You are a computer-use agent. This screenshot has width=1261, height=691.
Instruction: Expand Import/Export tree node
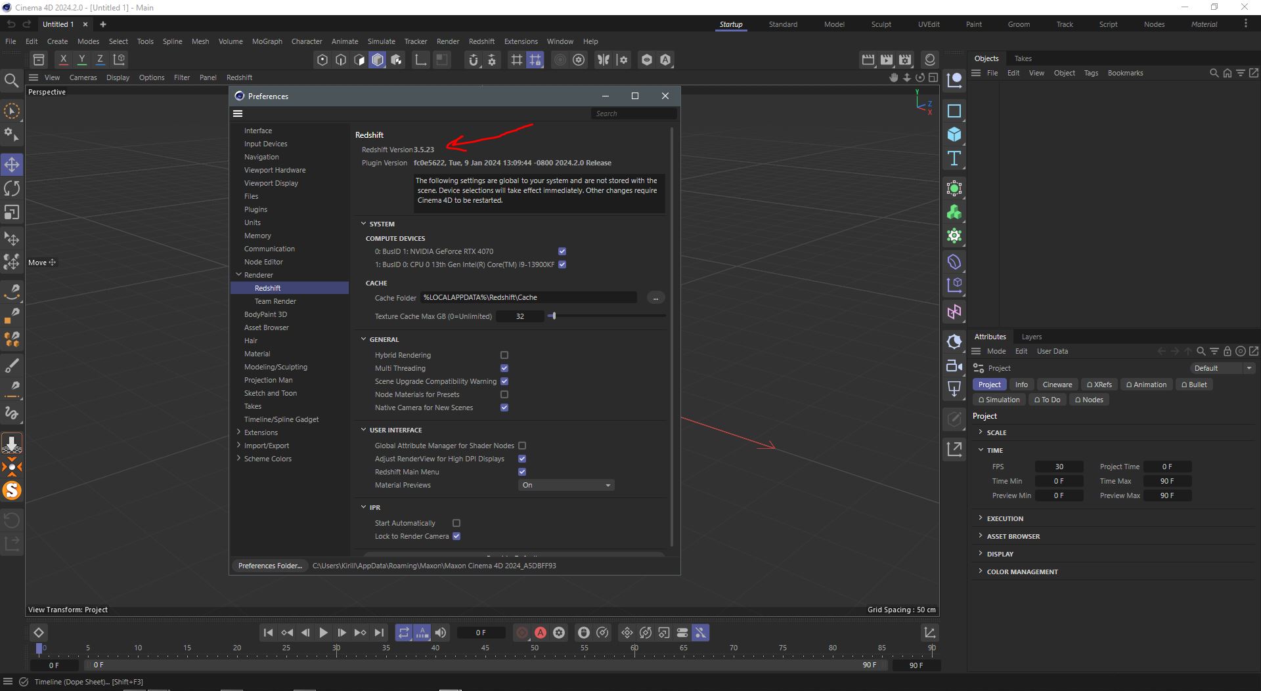point(238,445)
